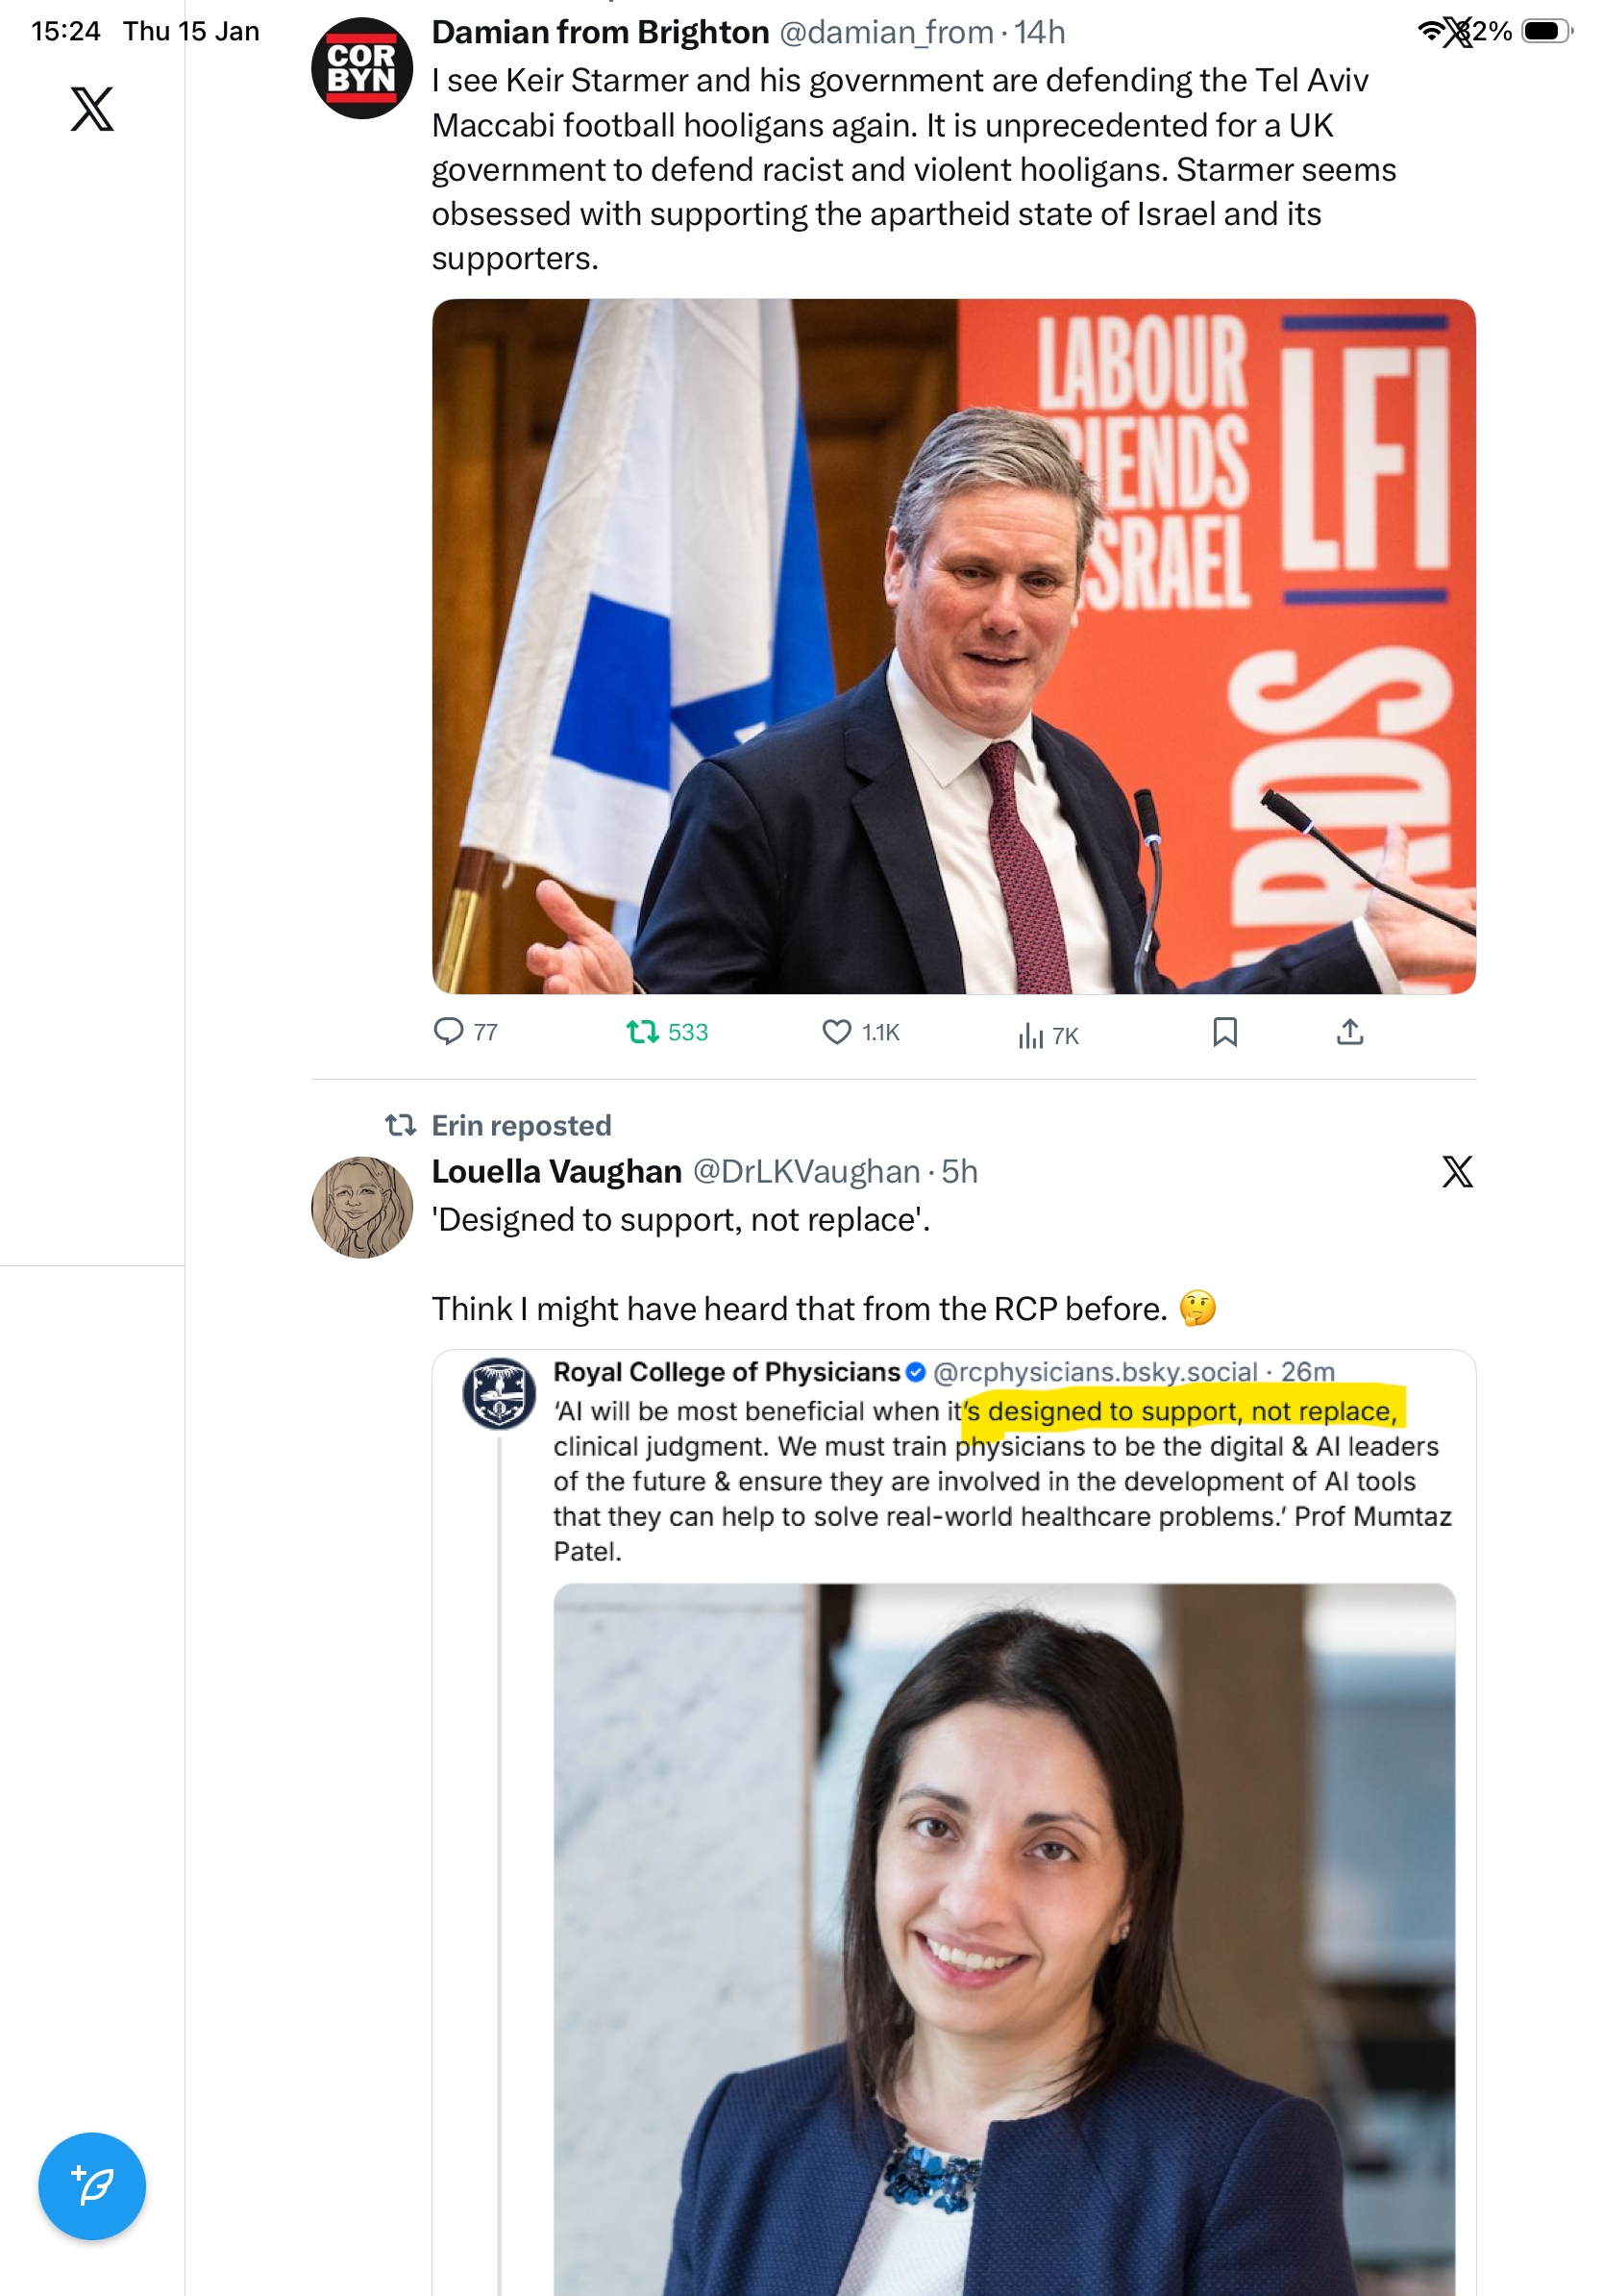Open the quoted Royal College of Physicians post
This screenshot has width=1603, height=2296.
953,1461
